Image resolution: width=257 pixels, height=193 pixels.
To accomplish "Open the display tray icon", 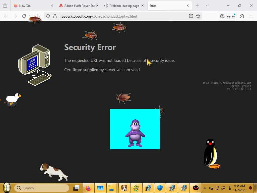I will click(x=217, y=188).
